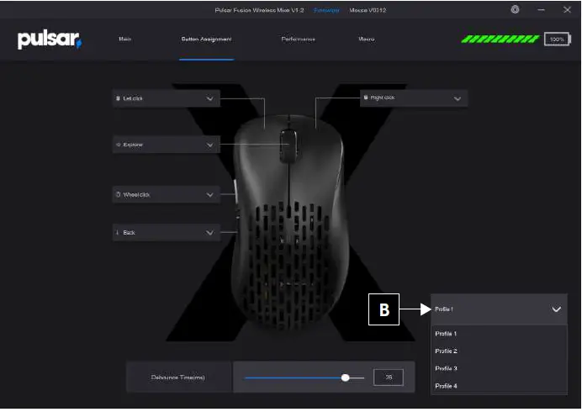Switch to the Main tab
The height and width of the screenshot is (412, 582).
[x=125, y=39]
